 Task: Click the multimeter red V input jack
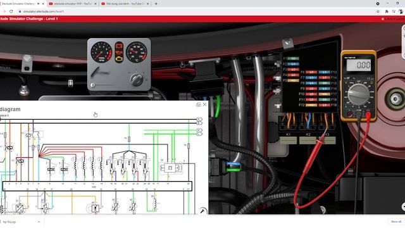[x=368, y=114]
